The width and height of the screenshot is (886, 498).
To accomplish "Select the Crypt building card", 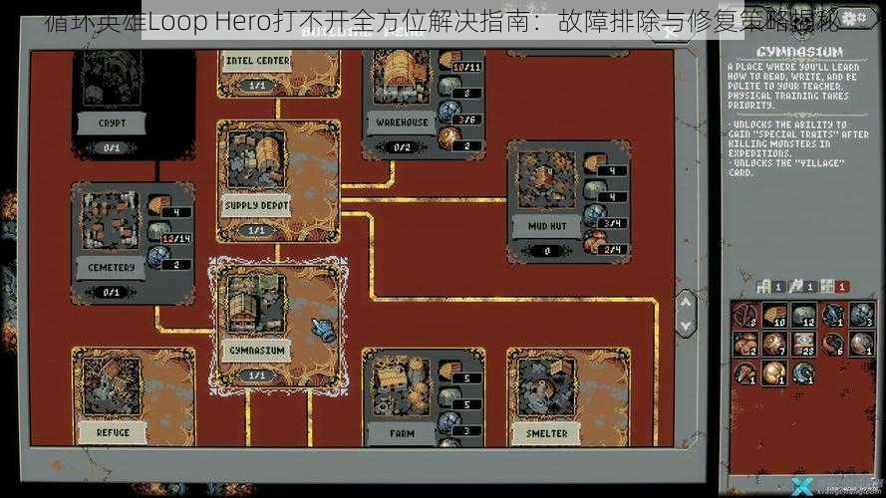I will tap(134, 105).
